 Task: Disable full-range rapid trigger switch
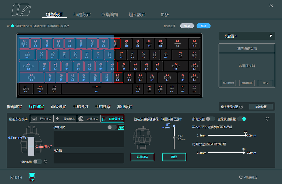242,119
